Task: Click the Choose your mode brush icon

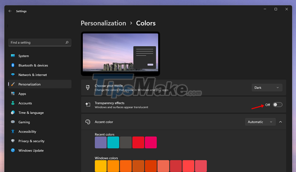Action: [88, 87]
